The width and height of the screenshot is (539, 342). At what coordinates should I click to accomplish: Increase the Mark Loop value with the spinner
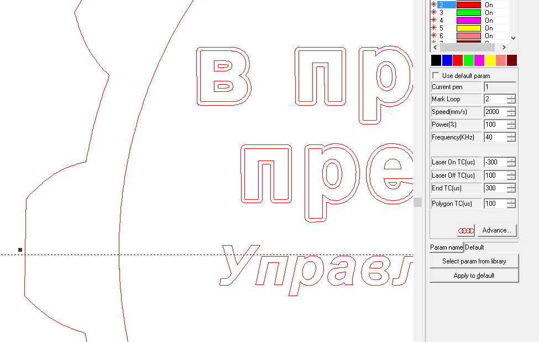(x=511, y=97)
